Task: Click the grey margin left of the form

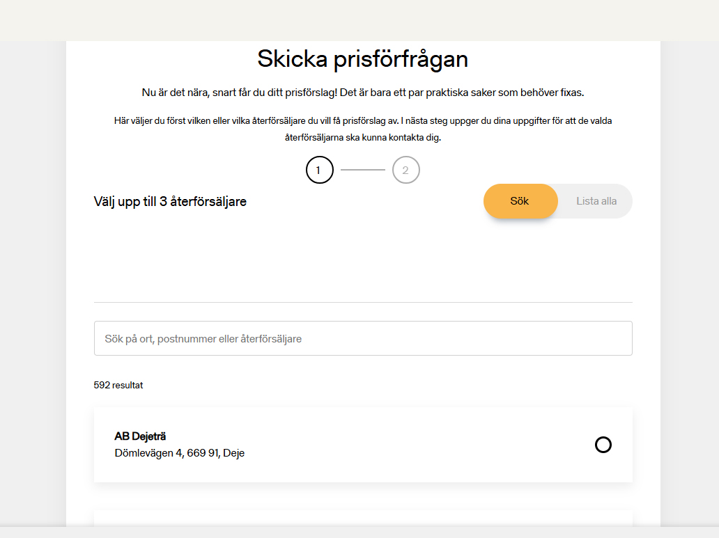Action: point(33,278)
